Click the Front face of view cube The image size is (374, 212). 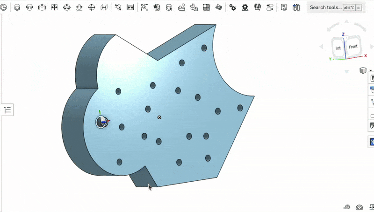click(x=353, y=47)
